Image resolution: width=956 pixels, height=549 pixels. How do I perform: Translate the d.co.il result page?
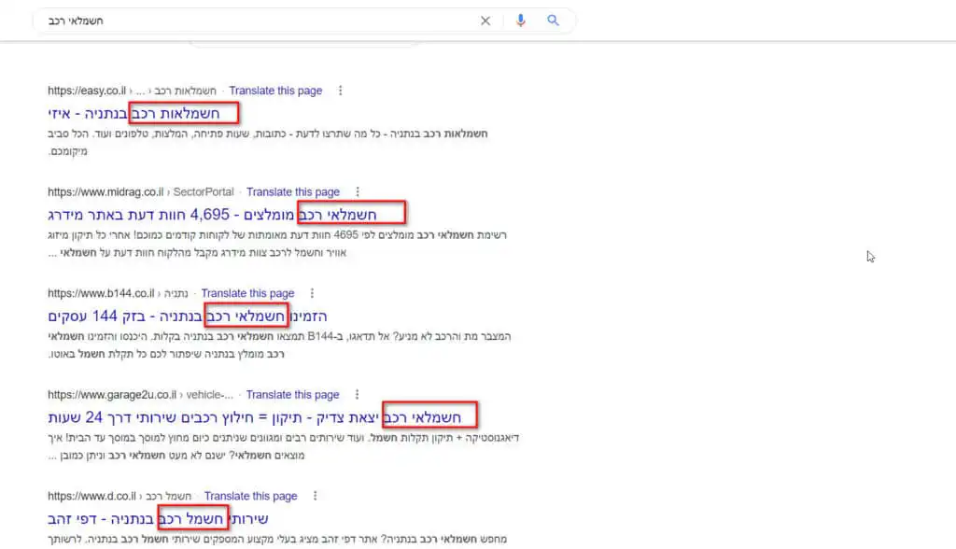(250, 496)
